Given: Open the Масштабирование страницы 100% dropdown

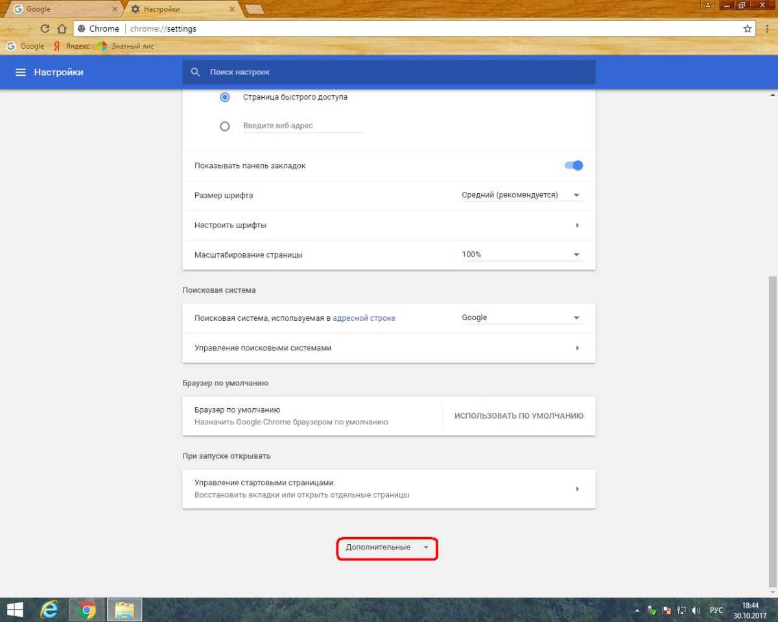Looking at the screenshot, I should tap(521, 255).
